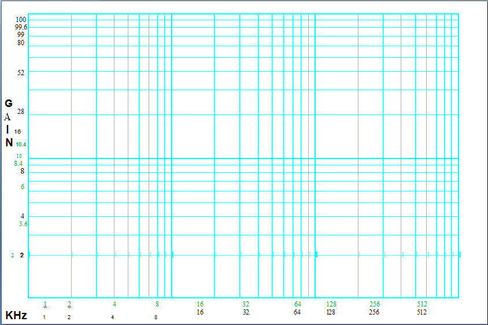Click the 52 gain axis value

click(21, 72)
